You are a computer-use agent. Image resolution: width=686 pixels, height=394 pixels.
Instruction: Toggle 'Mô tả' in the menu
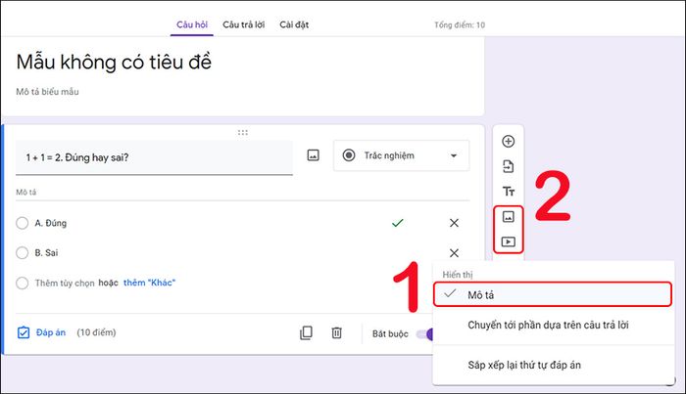553,295
